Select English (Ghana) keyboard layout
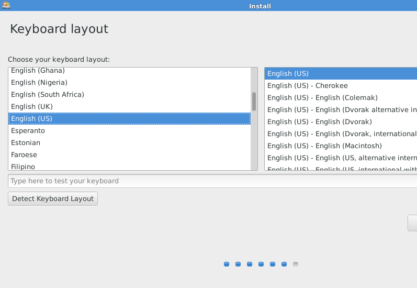Image resolution: width=417 pixels, height=288 pixels. [x=38, y=71]
